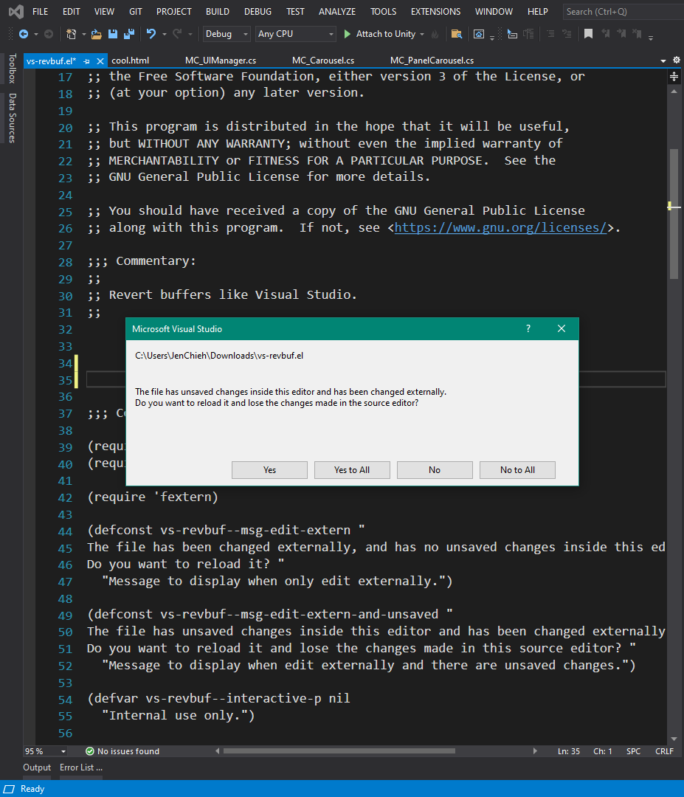The height and width of the screenshot is (797, 684).
Task: Click the clear bookmarks icon
Action: coord(637,34)
